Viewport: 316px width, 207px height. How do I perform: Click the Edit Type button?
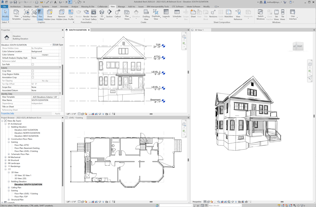58,45
